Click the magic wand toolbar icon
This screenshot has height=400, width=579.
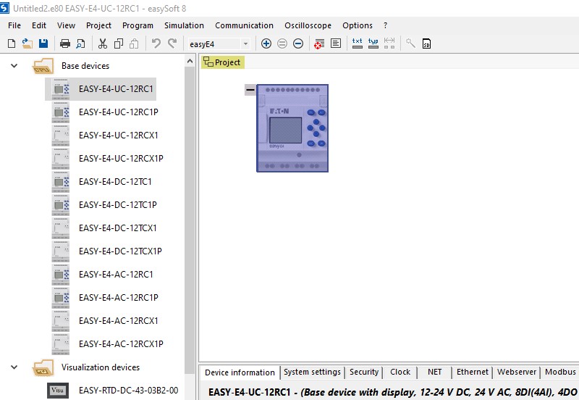410,43
